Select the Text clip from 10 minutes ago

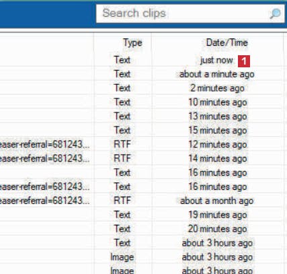click(x=143, y=102)
